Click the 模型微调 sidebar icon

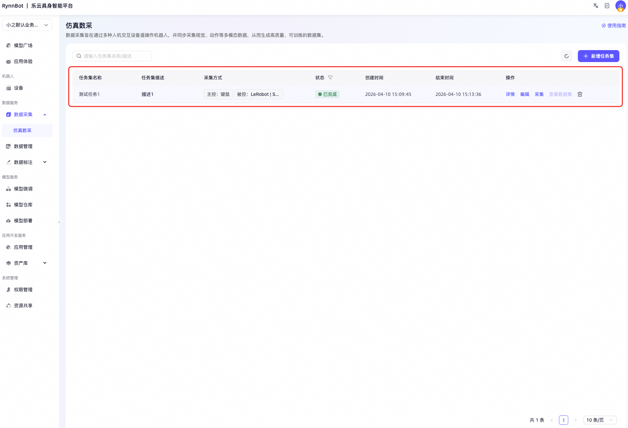click(9, 189)
